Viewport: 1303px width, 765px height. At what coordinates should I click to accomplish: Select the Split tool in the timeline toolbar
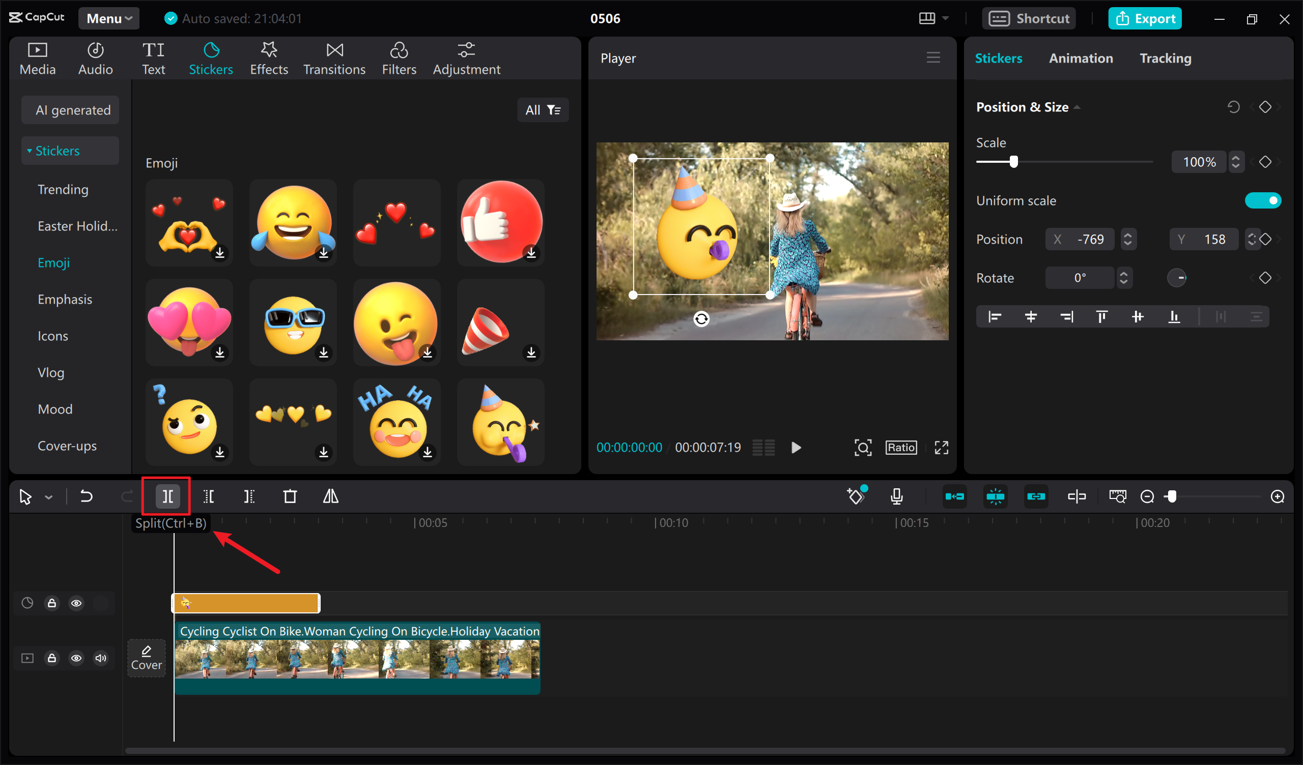pos(166,496)
